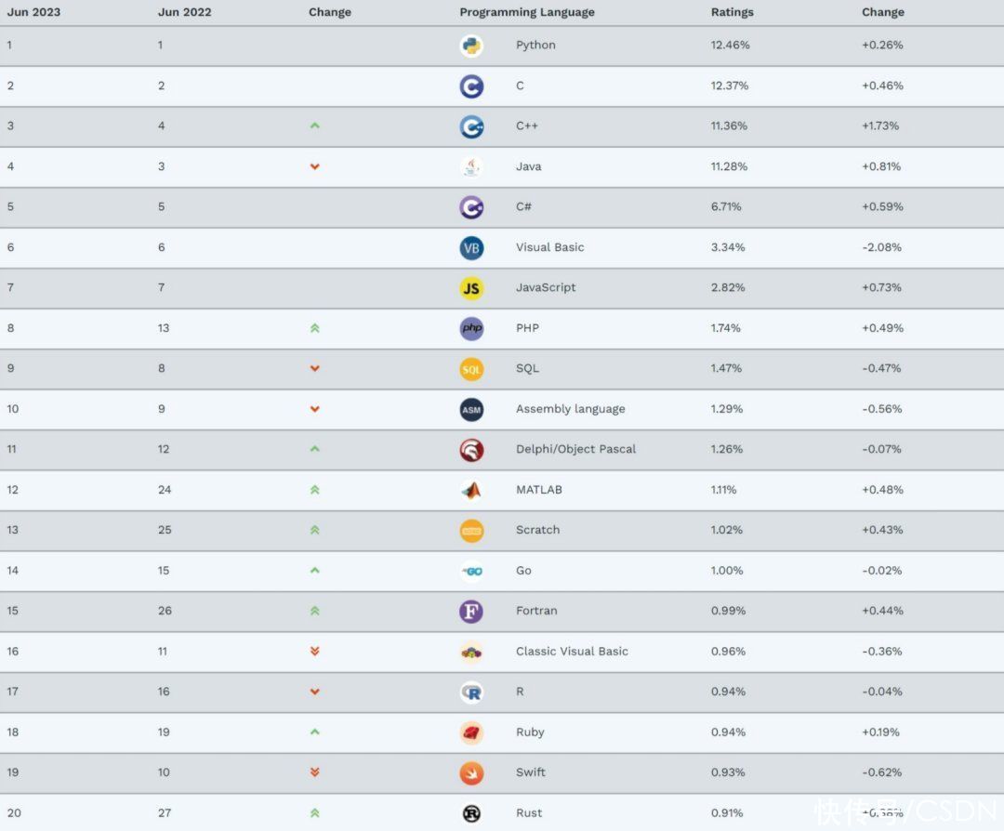The width and height of the screenshot is (1004, 831).
Task: Click the Delphi/Object Pascal language name
Action: click(575, 450)
